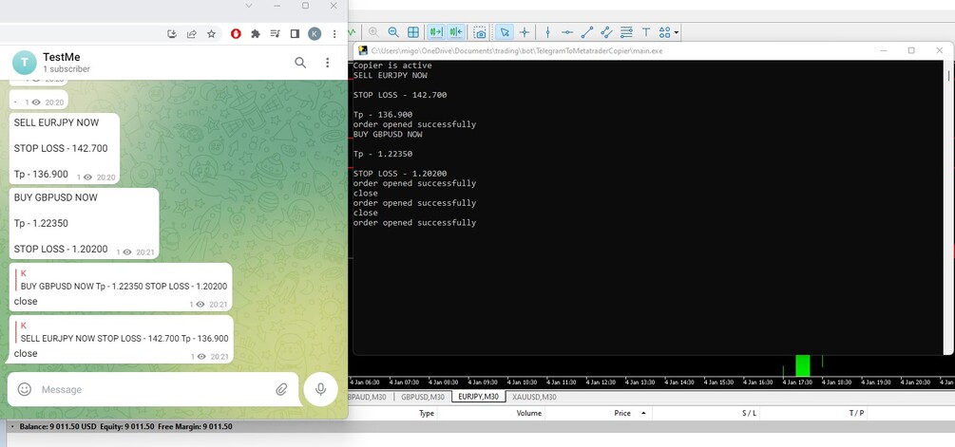Screen dimensions: 955x447
Task: Open the Chrome profile avatar K
Action: click(315, 34)
